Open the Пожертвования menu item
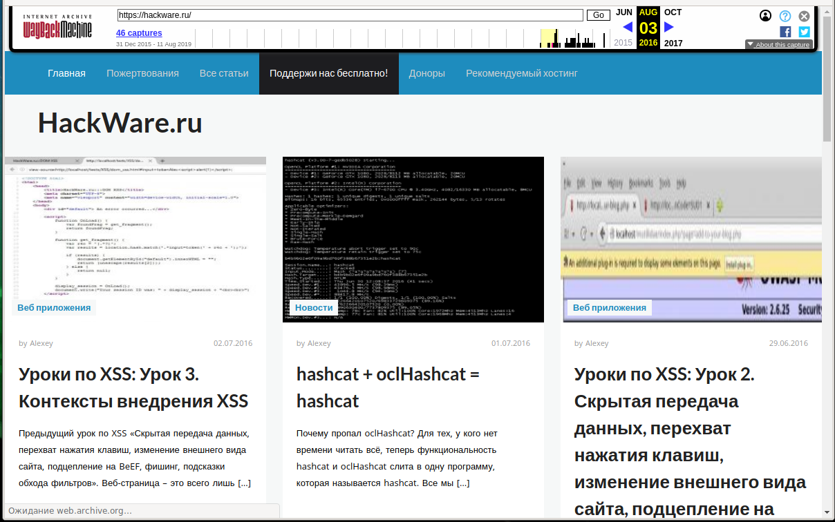The height and width of the screenshot is (522, 835). click(142, 73)
